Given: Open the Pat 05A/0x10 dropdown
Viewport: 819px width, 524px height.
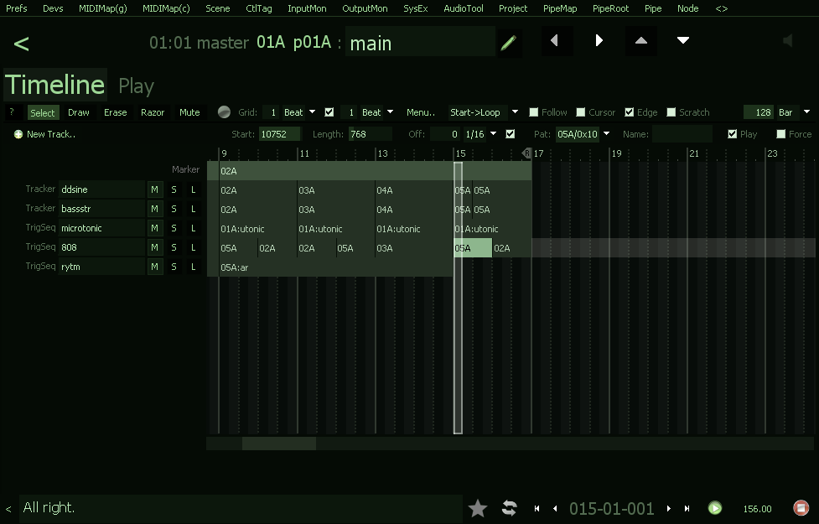Looking at the screenshot, I should point(606,134).
